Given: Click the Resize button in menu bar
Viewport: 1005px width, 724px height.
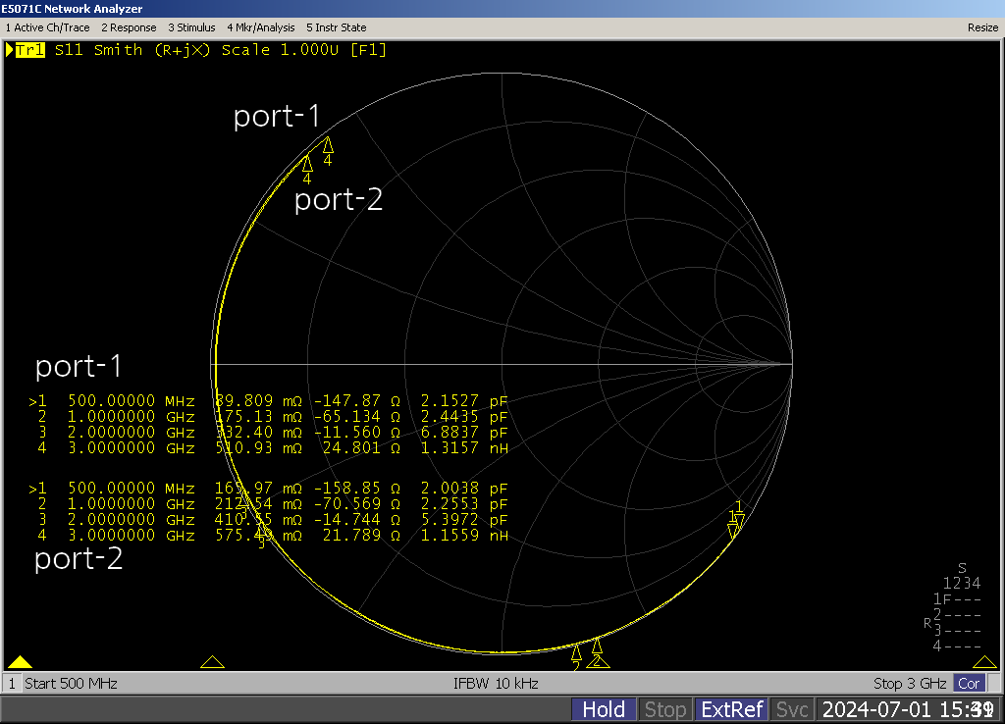Looking at the screenshot, I should click(x=982, y=27).
